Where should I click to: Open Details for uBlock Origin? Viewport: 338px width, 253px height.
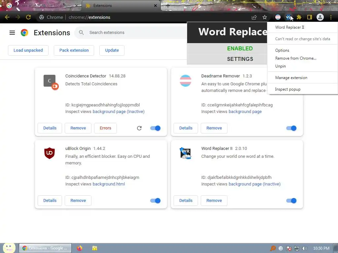[50, 201]
